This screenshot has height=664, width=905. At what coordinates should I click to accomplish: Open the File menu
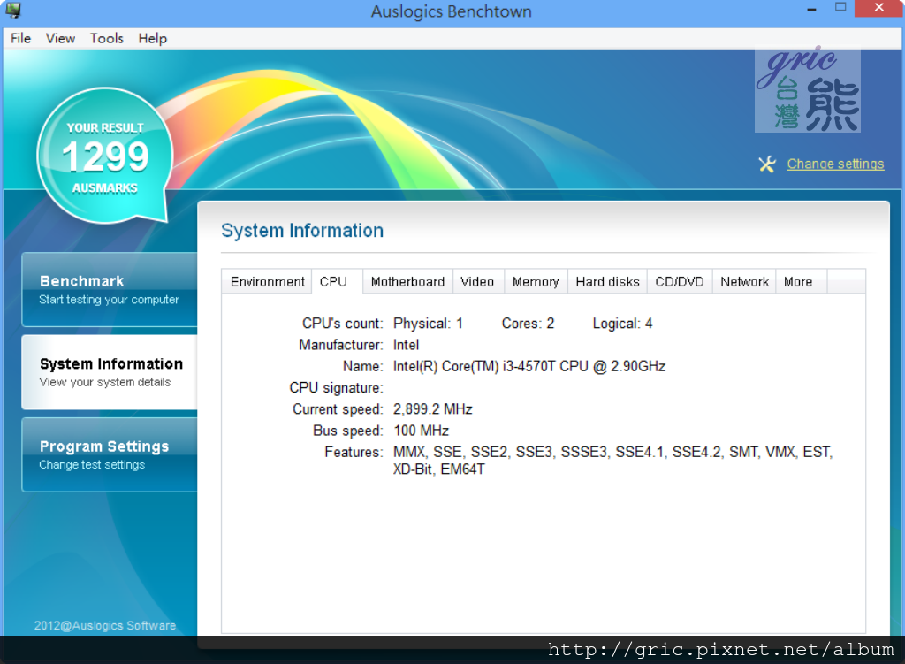click(x=20, y=38)
